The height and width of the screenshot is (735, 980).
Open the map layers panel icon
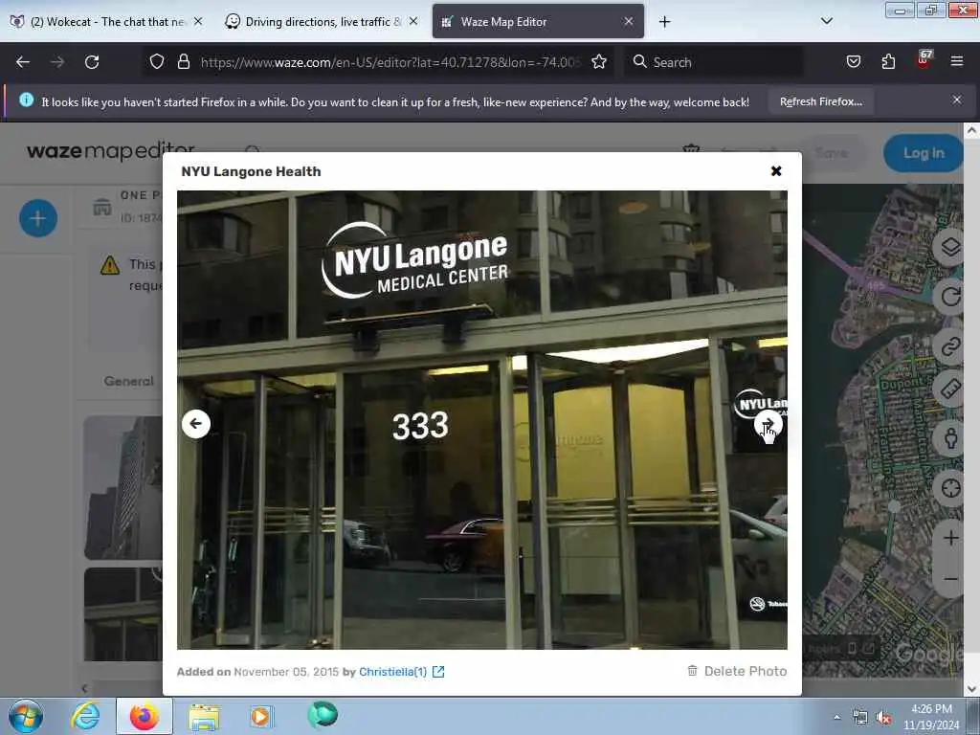coord(950,248)
